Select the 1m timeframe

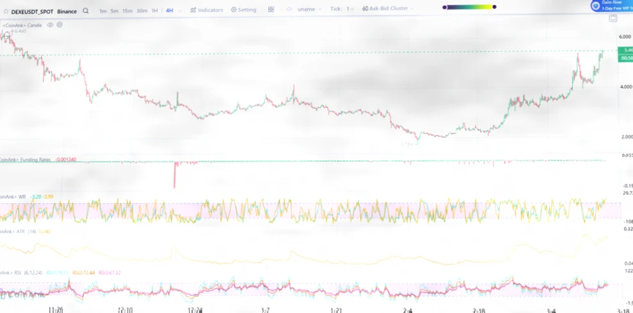103,11
